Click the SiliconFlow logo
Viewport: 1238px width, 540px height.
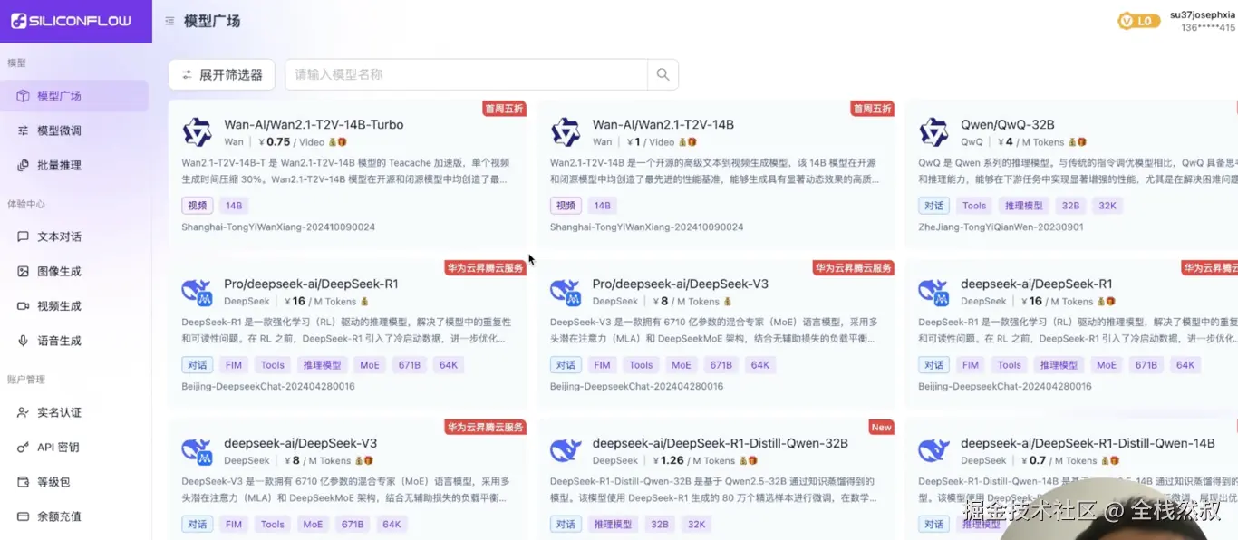pos(71,21)
